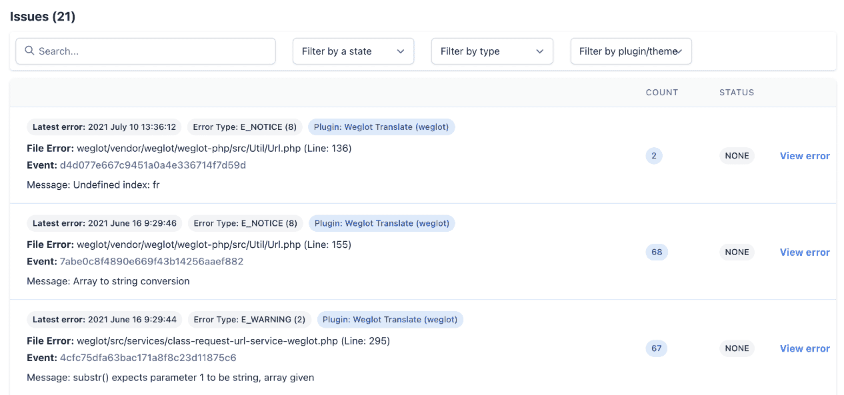Viewport: 844px width, 395px height.
Task: Open the Filter by a state dropdown
Action: pyautogui.click(x=353, y=51)
